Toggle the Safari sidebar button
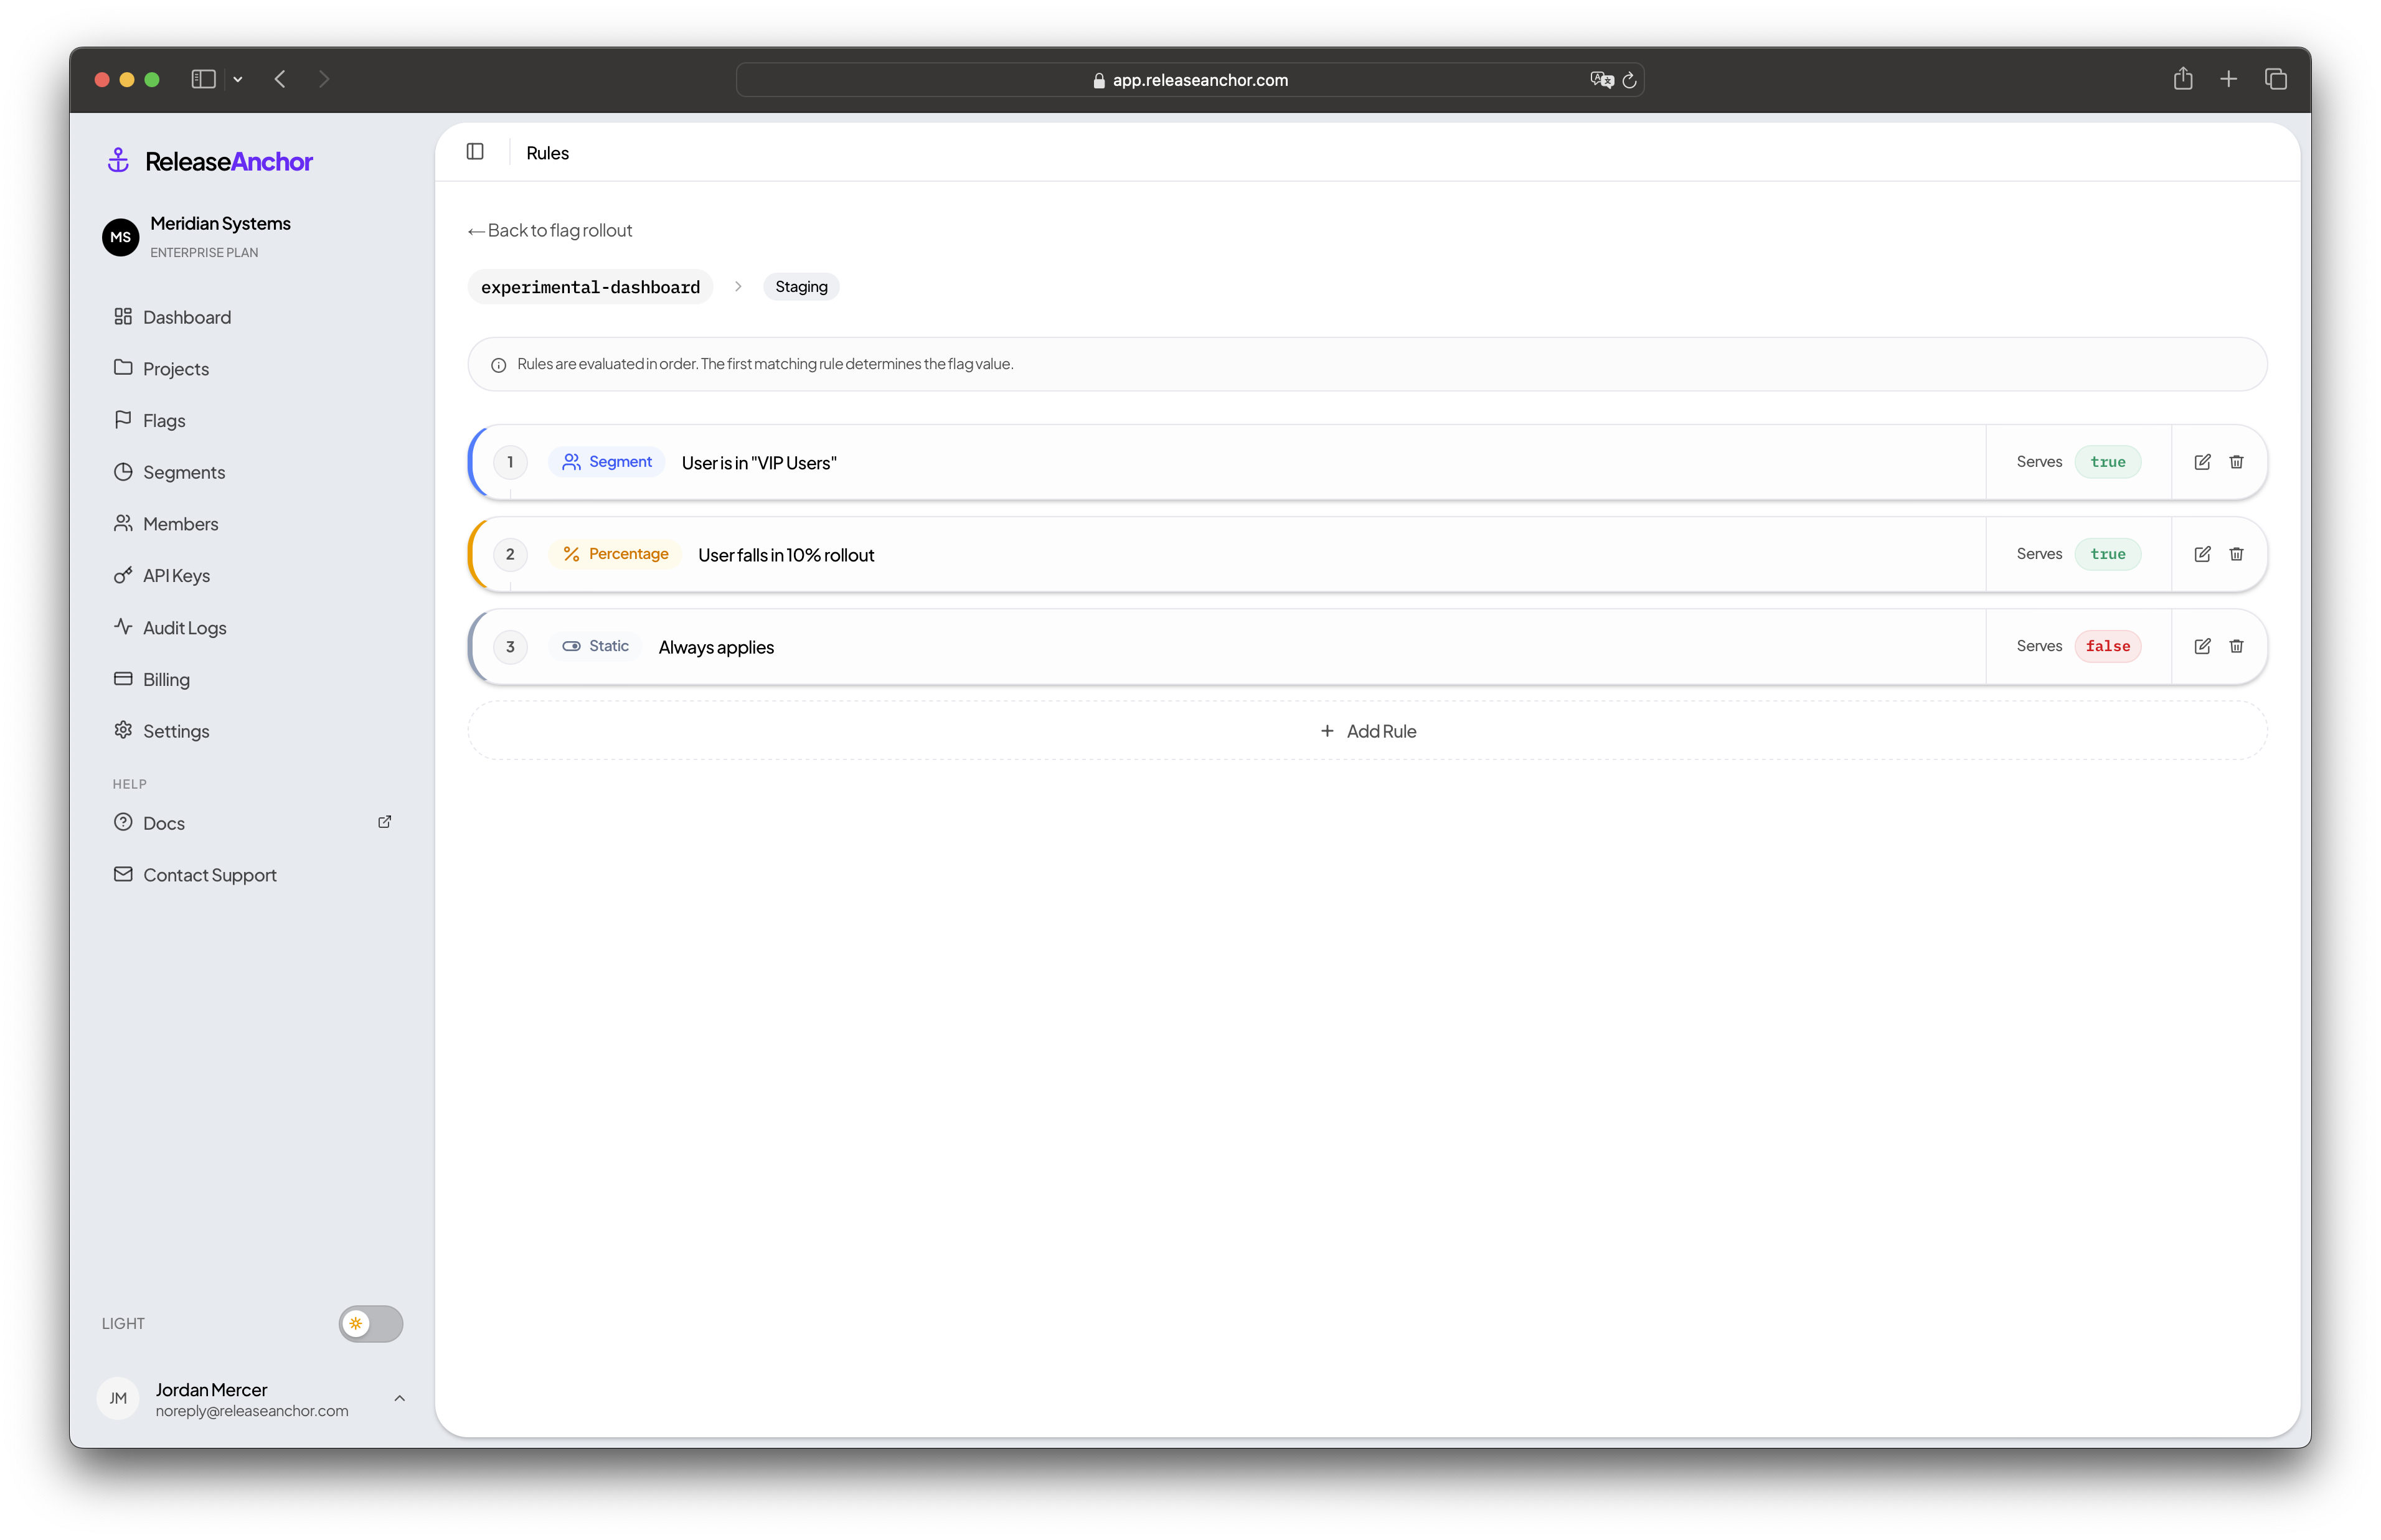Viewport: 2381px width, 1540px height. pos(204,79)
